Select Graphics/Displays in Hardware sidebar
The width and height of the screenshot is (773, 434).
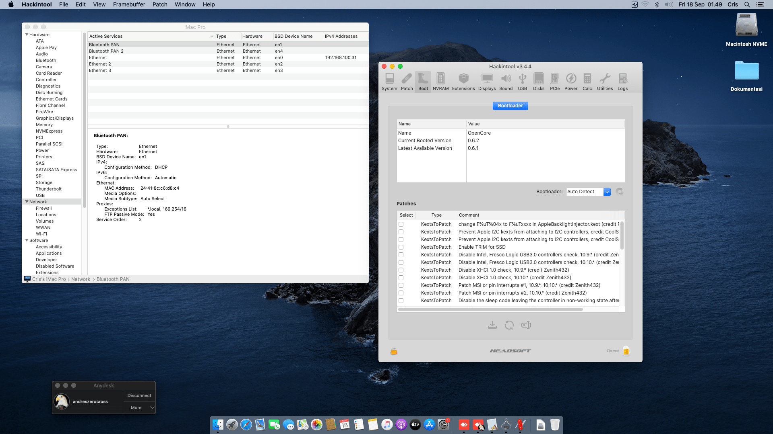pos(55,118)
